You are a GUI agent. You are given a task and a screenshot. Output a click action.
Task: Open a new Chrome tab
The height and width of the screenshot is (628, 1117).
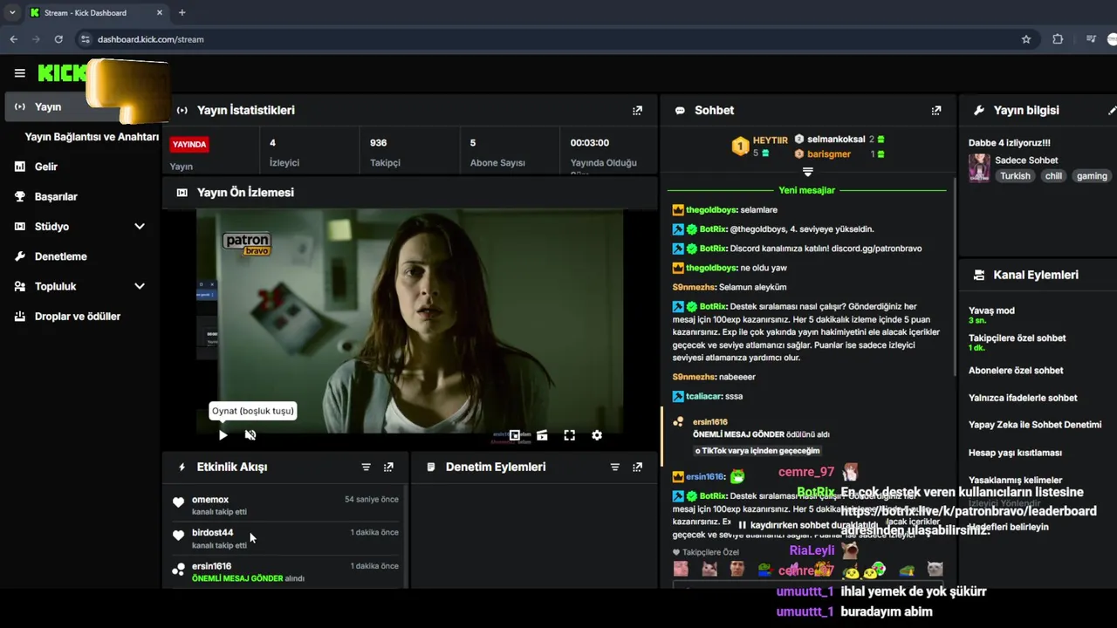point(182,12)
